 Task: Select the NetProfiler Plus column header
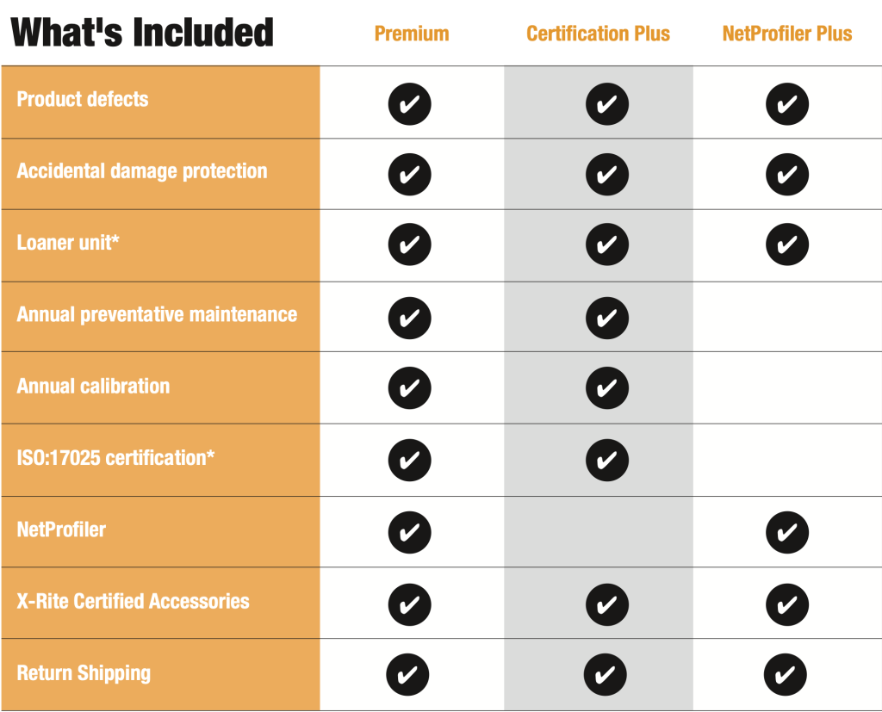coord(787,34)
